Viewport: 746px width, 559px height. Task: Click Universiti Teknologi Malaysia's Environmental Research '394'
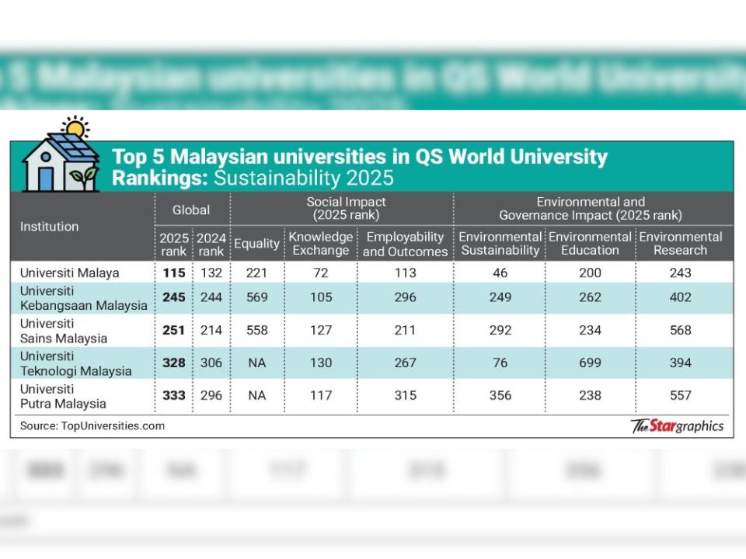click(681, 363)
